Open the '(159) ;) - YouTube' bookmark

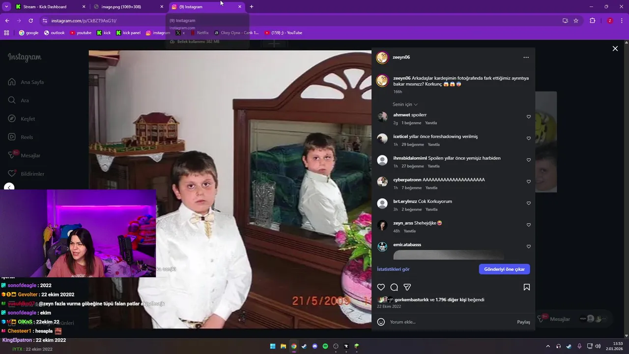(284, 33)
